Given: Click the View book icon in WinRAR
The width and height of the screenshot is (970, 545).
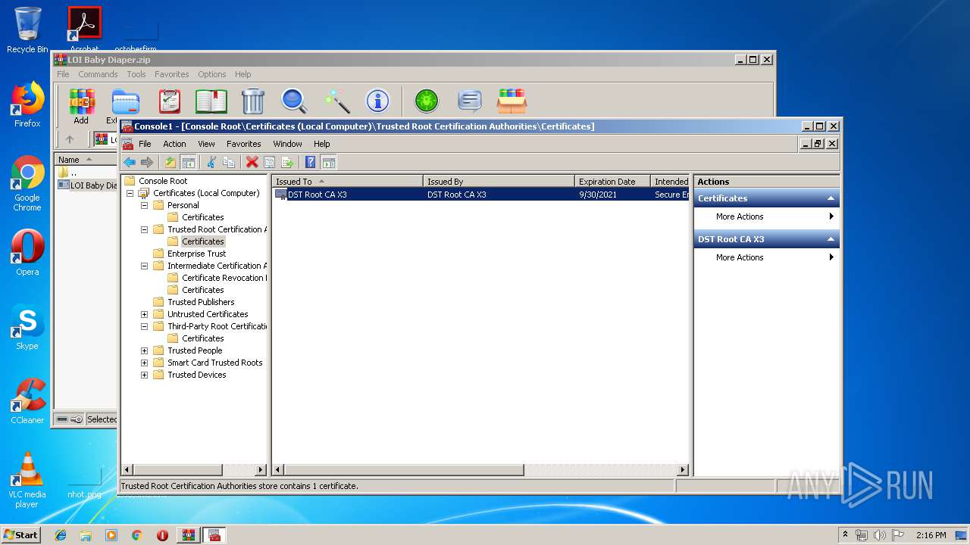Looking at the screenshot, I should (211, 101).
